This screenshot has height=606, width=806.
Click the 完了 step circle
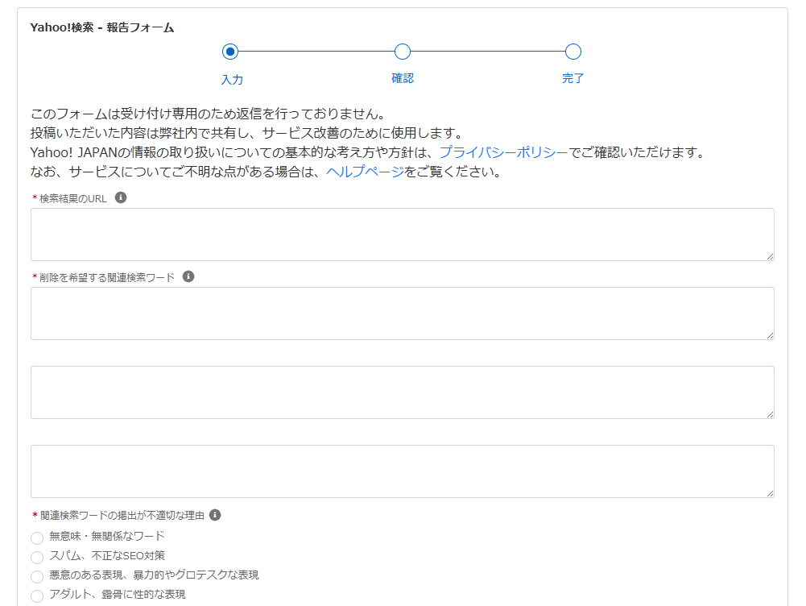click(x=573, y=52)
